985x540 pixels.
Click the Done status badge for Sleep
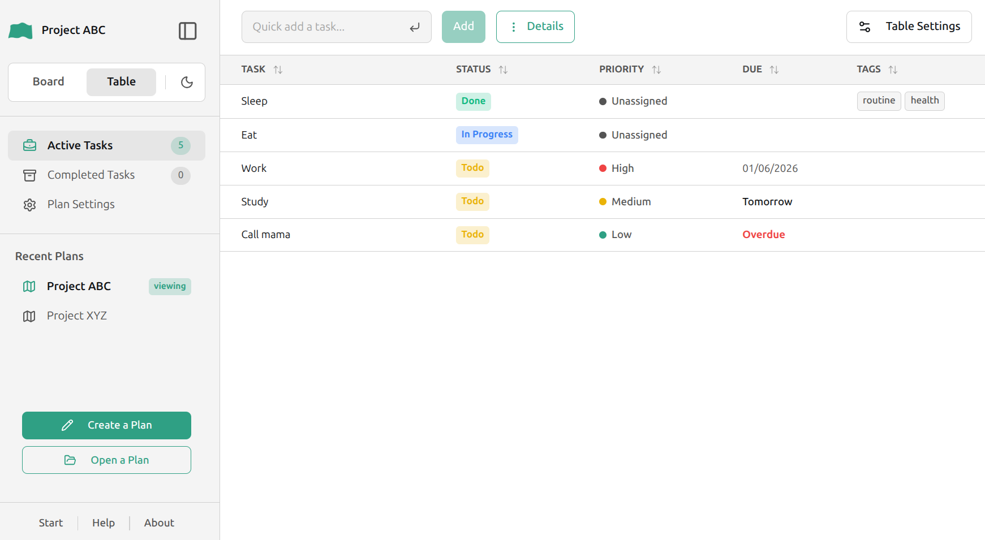click(x=473, y=101)
